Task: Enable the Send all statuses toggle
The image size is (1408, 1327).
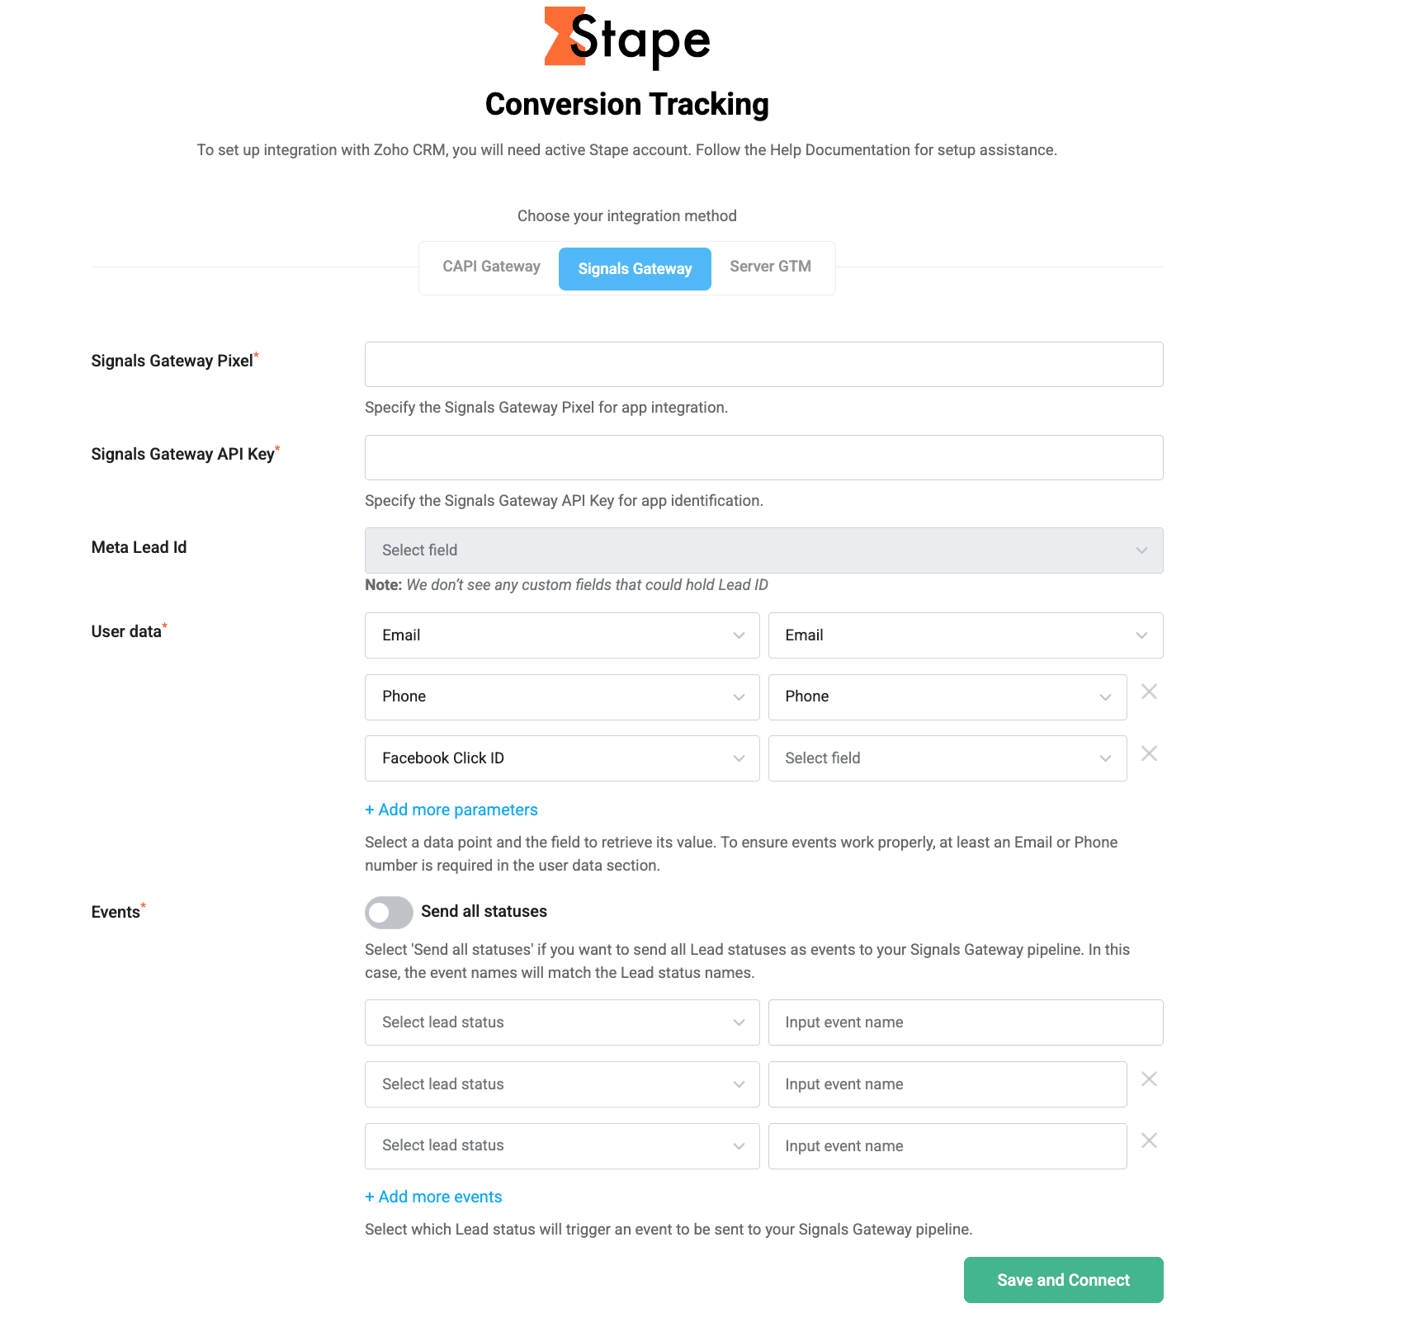Action: coord(388,913)
